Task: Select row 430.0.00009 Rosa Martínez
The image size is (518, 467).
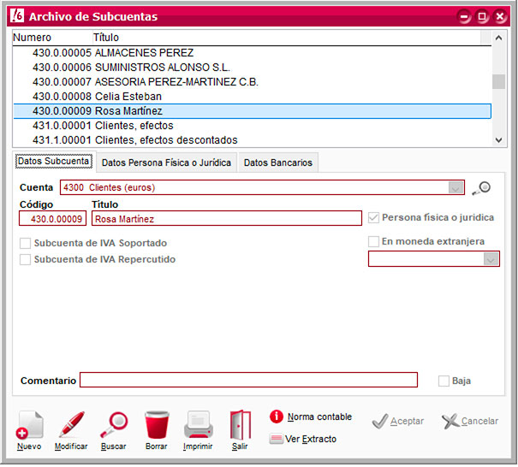Action: click(x=252, y=111)
